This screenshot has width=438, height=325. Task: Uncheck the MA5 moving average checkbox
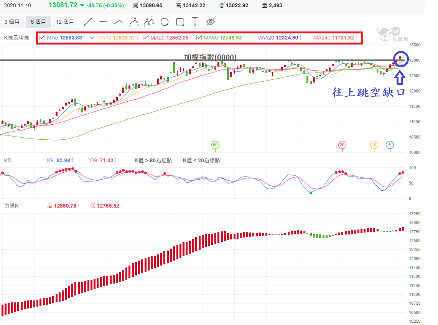tap(42, 38)
